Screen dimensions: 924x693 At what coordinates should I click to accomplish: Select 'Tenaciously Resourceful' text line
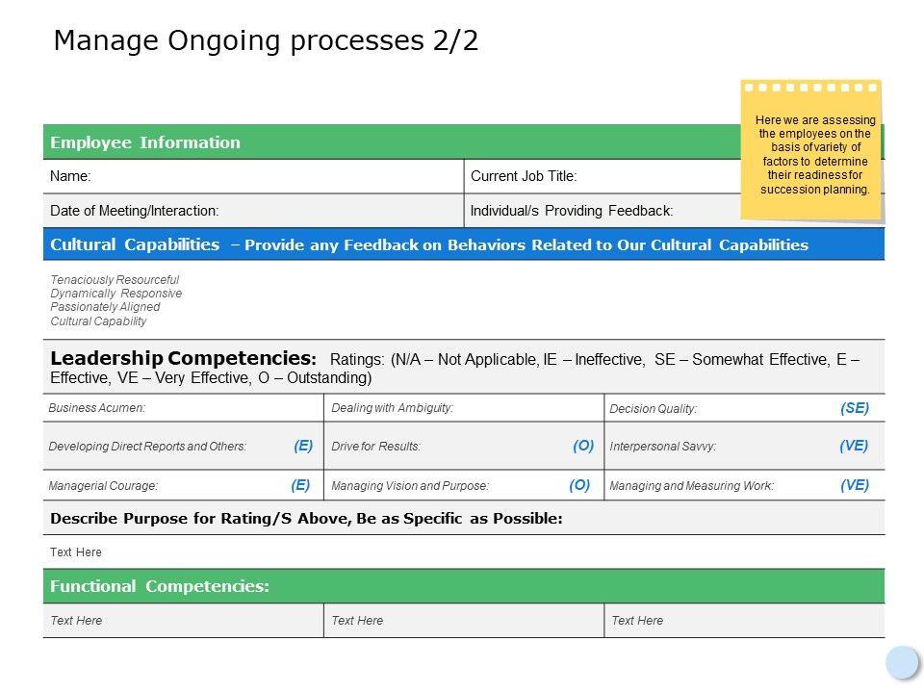115,279
